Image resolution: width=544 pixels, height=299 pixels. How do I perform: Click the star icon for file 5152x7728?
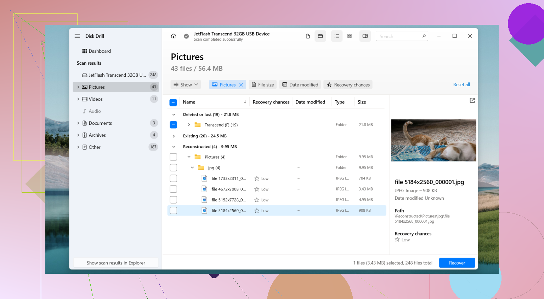click(x=257, y=200)
